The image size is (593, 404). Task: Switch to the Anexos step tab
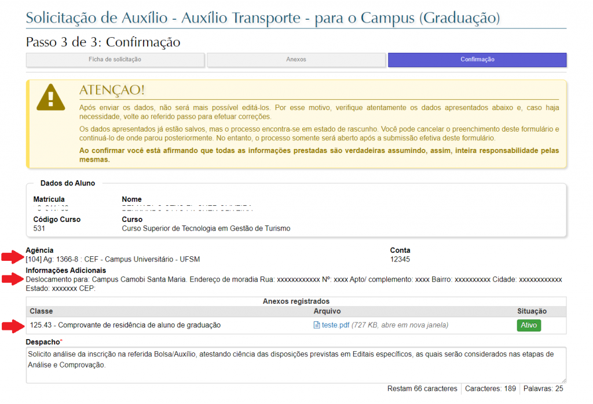296,60
